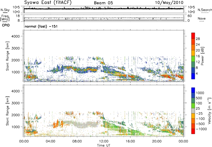Click the 20:00 time tick label
This screenshot has width=212, height=147.
(157, 141)
